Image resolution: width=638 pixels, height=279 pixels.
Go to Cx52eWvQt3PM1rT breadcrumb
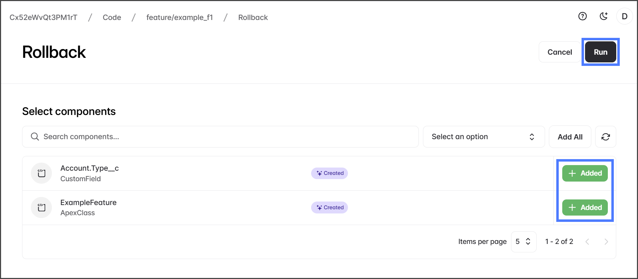43,18
